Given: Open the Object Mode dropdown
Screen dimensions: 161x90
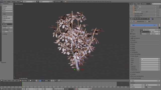Looking at the screenshot, I should coord(24,80).
